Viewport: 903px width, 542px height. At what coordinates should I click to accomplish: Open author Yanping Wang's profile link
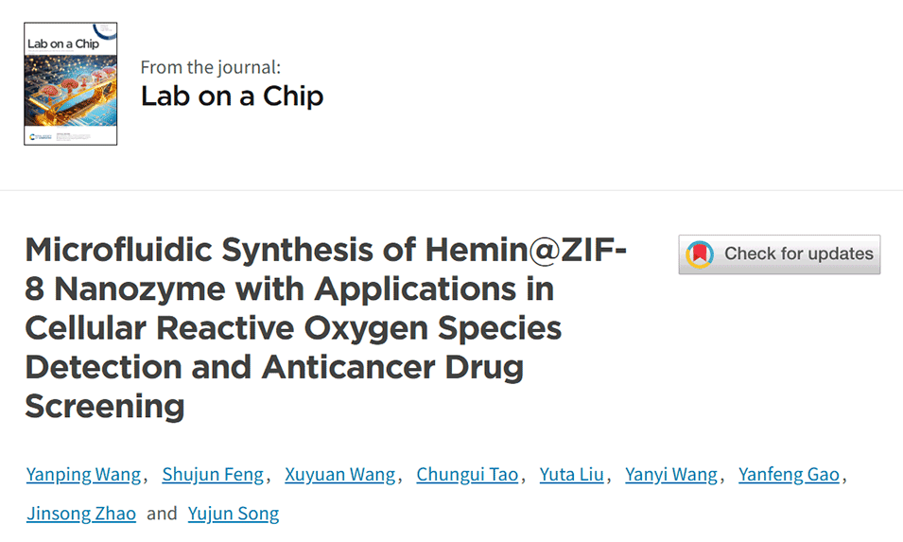coord(83,475)
